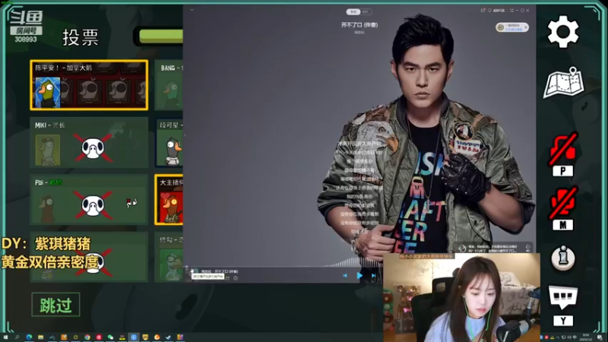
Task: Click song title 开不了口 (伴奏)
Action: coord(359,25)
